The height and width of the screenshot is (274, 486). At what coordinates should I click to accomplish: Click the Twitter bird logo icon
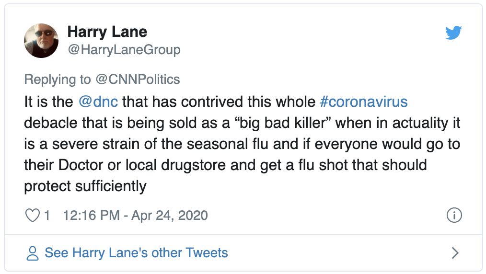453,33
